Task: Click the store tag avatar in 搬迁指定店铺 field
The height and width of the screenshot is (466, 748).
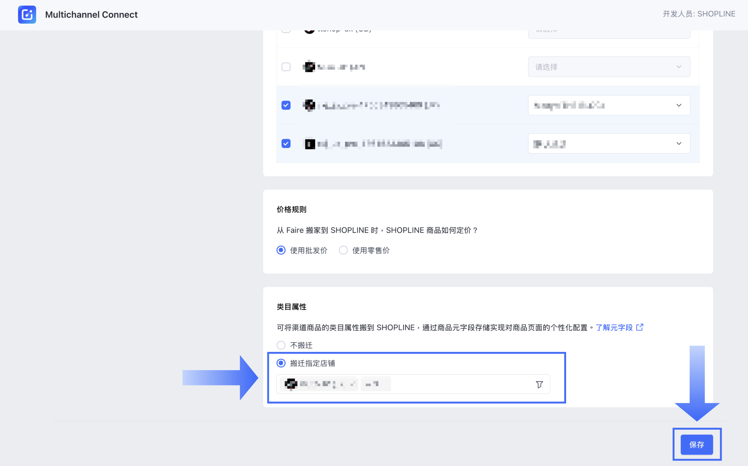Action: [291, 384]
